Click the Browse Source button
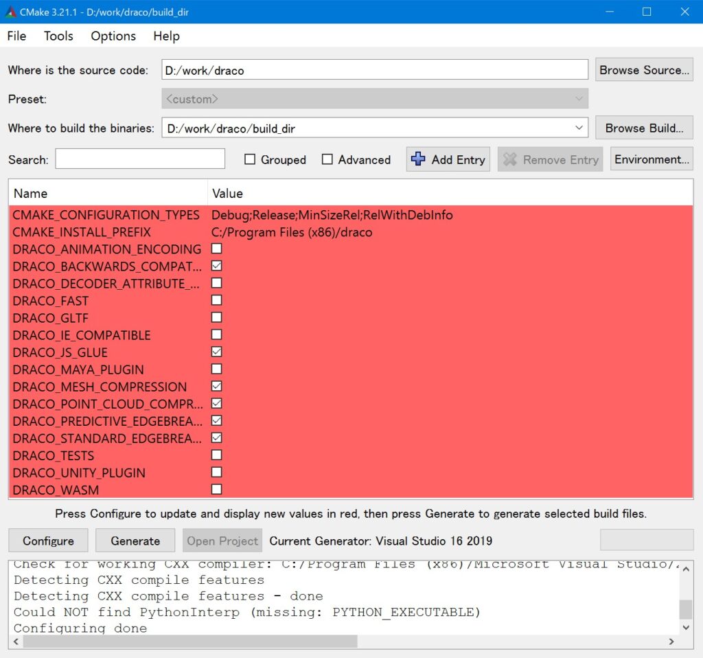Screen dimensions: 703x658 point(644,70)
